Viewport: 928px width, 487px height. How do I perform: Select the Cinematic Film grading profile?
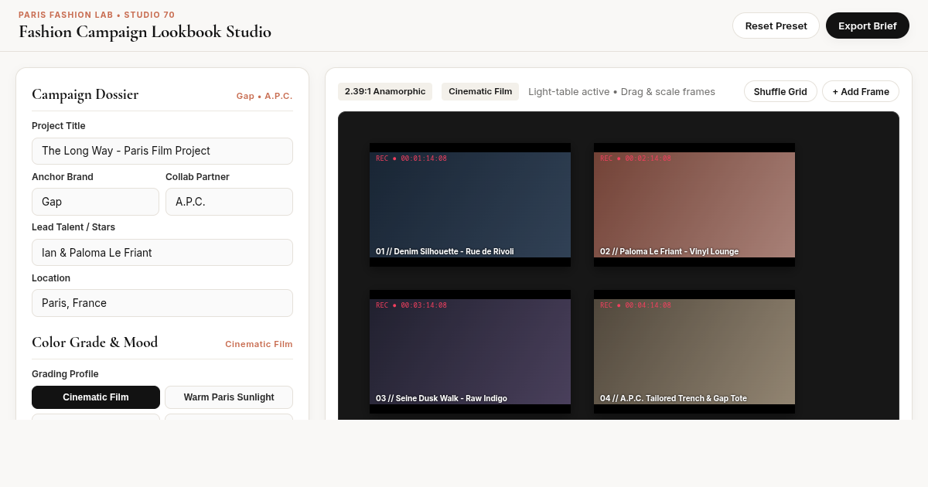pos(96,397)
